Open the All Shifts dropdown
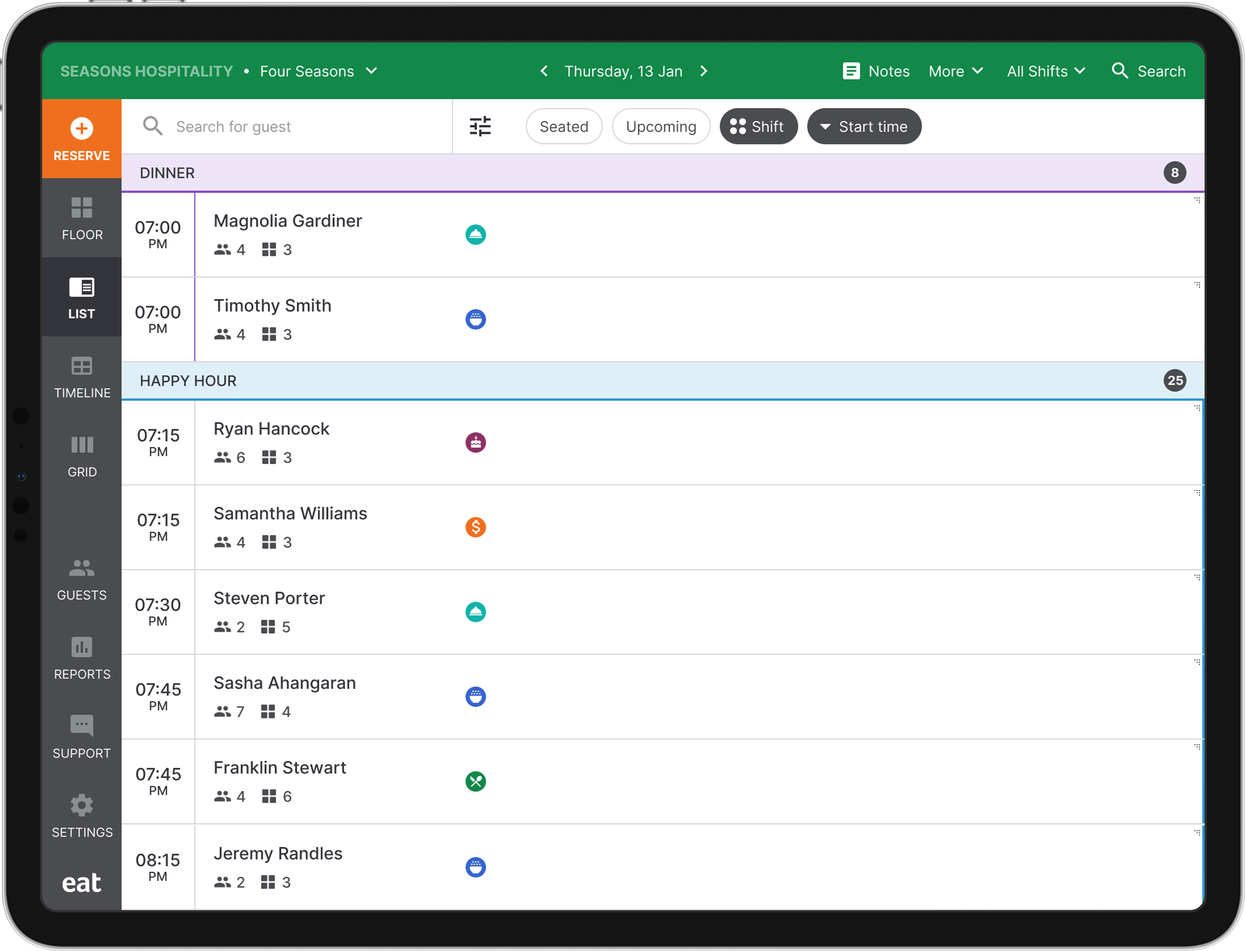The height and width of the screenshot is (951, 1245). pos(1046,71)
